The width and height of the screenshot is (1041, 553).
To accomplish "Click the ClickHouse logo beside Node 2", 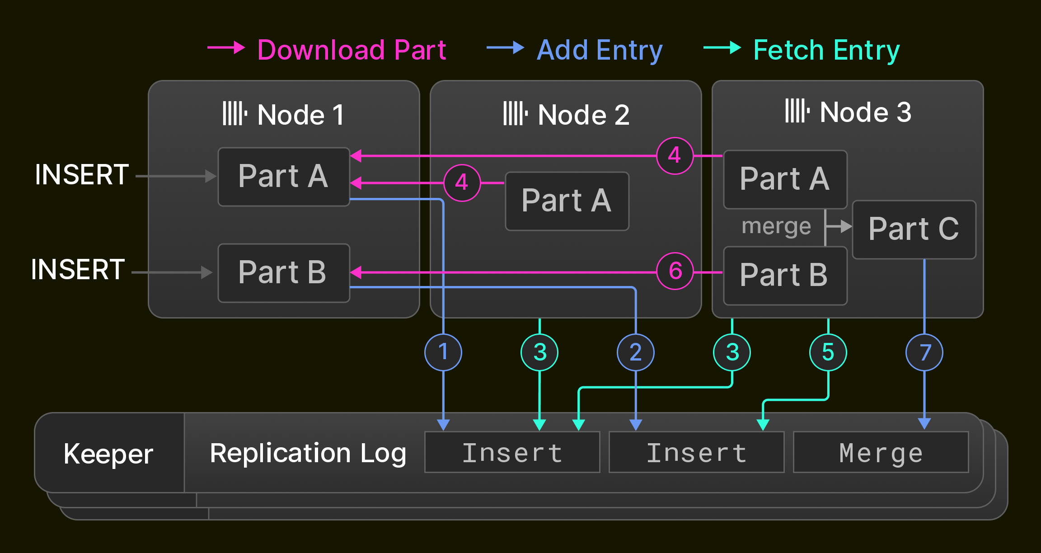I will click(x=516, y=114).
